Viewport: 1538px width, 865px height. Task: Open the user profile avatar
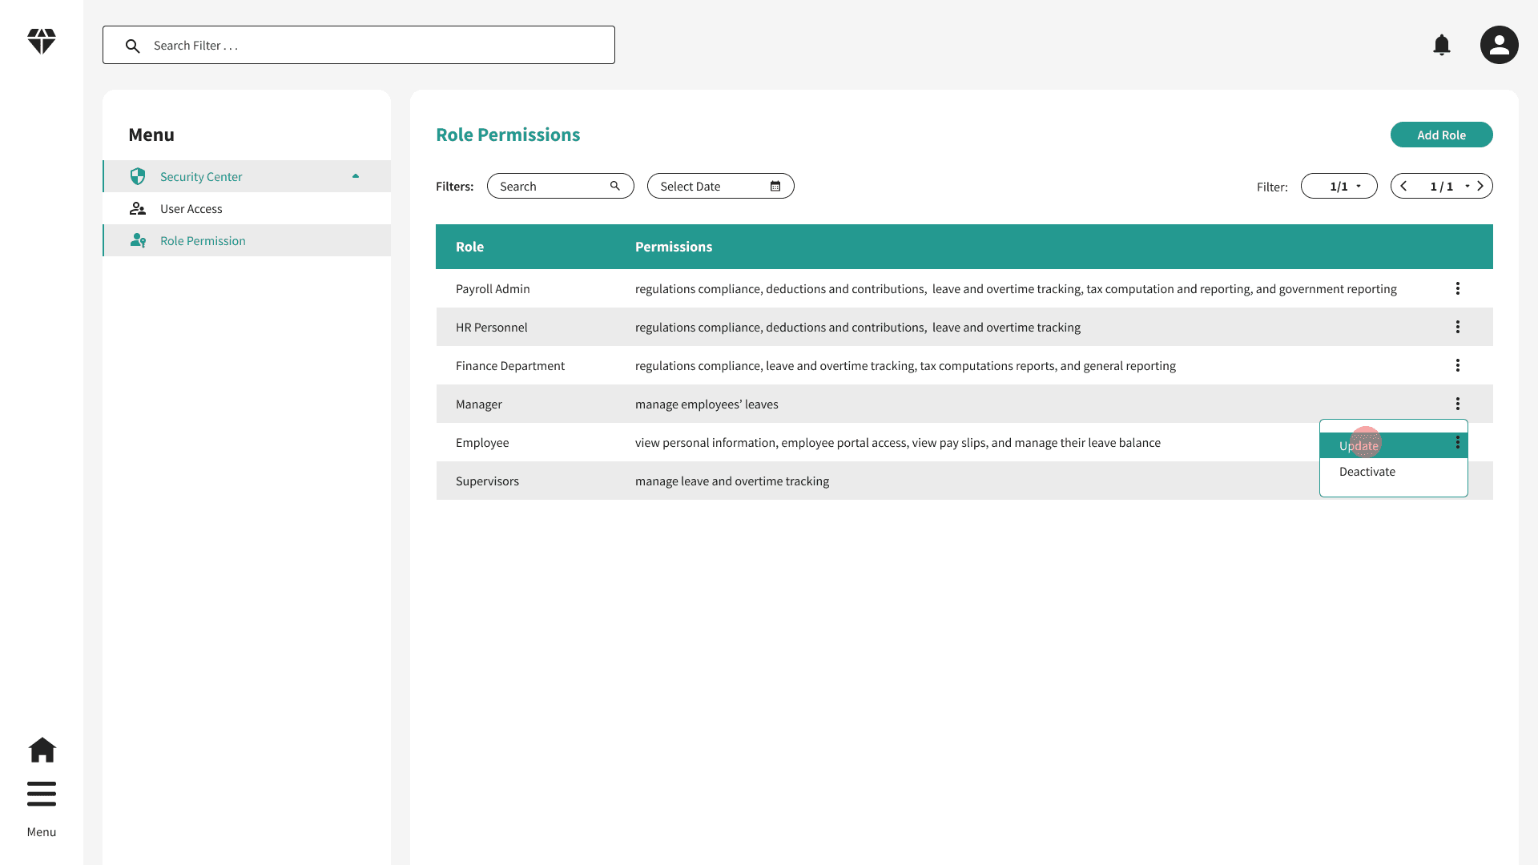[x=1498, y=45]
